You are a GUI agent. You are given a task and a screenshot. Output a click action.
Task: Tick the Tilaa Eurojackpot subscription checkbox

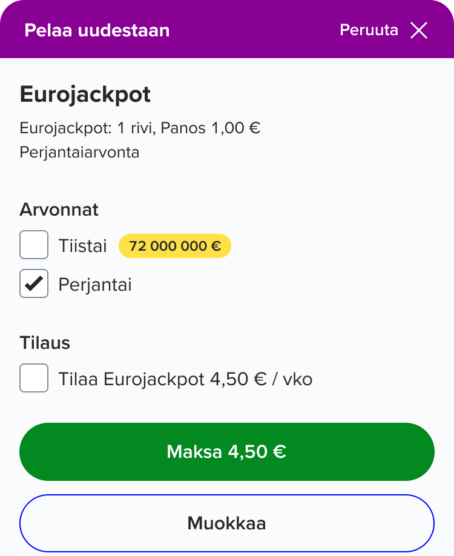[x=34, y=379]
